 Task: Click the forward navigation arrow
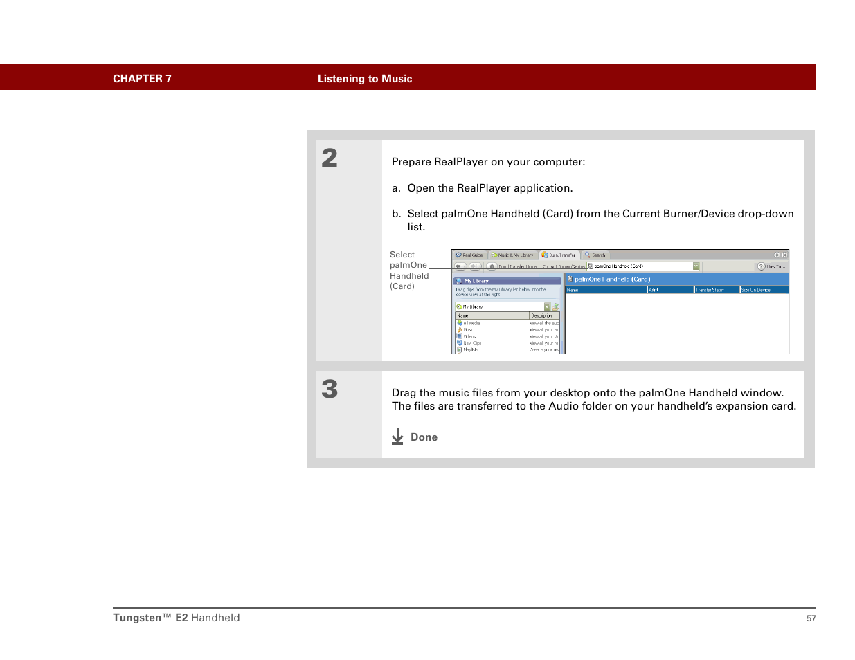tap(476, 266)
